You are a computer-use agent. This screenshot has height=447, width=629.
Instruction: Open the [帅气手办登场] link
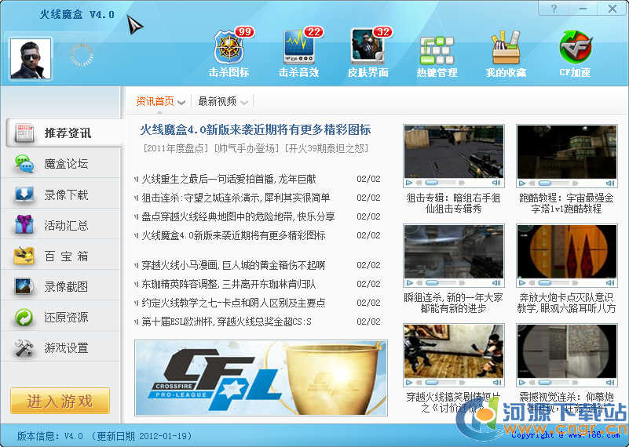(x=247, y=148)
